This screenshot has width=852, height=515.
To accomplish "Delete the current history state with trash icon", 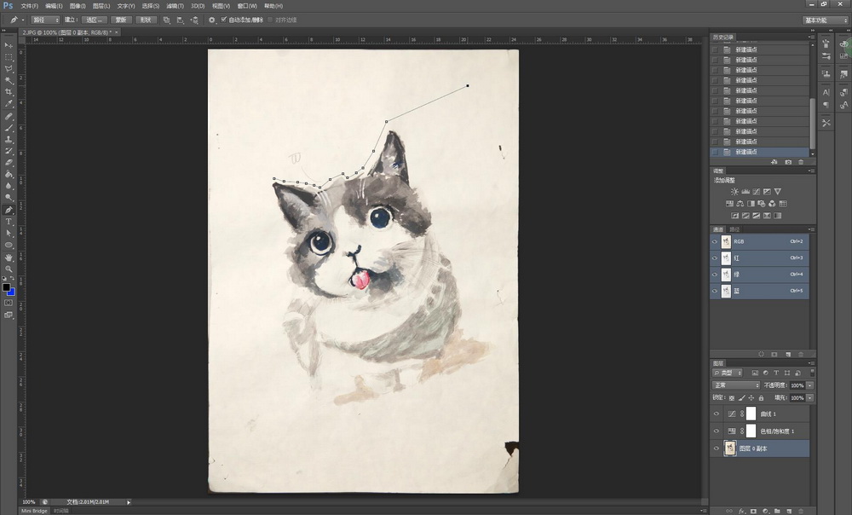I will [x=801, y=162].
